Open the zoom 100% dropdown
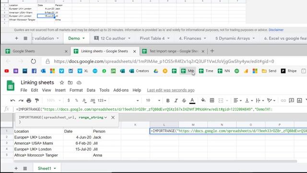 coord(54,100)
